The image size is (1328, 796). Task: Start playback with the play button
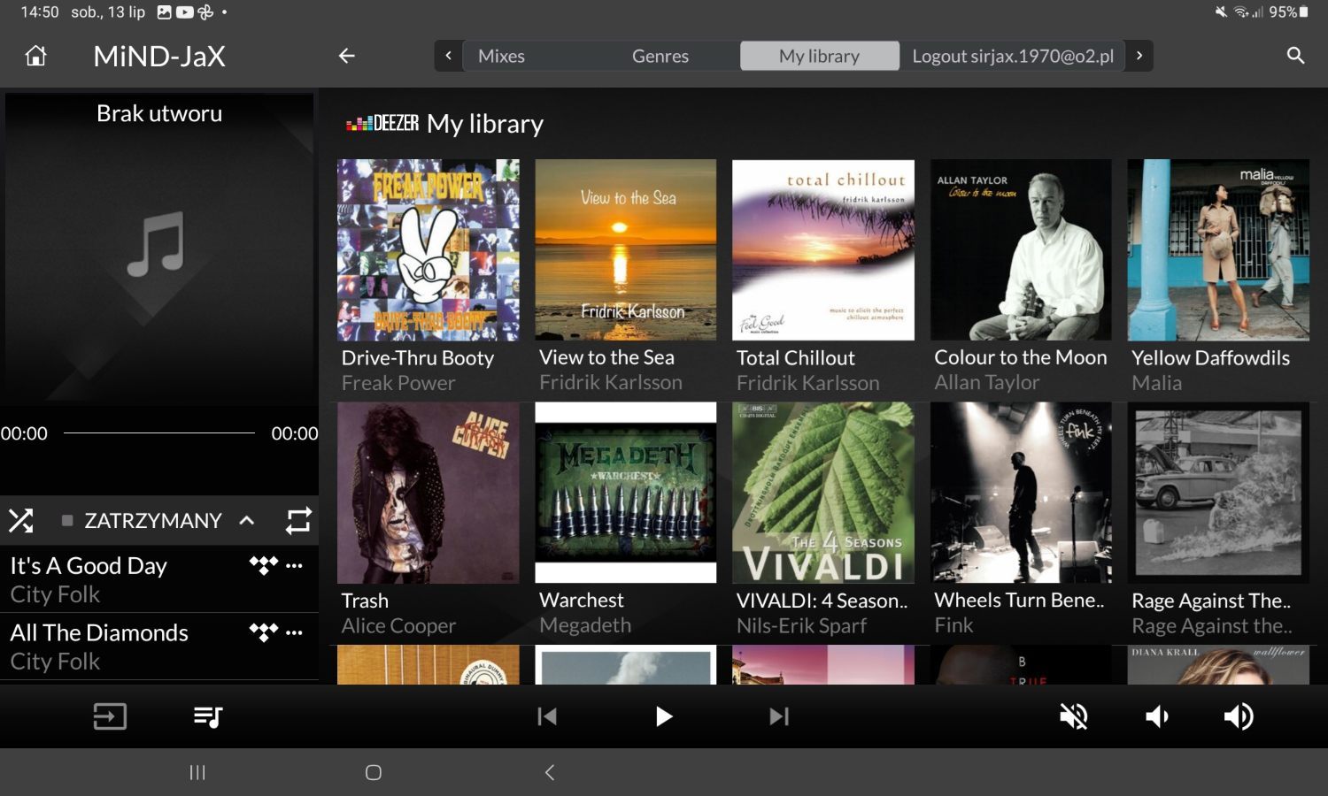point(663,716)
